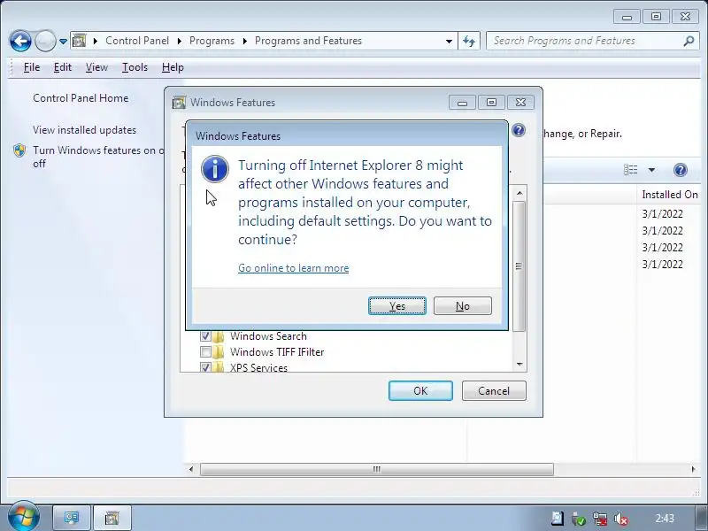Sort by the Installed On column

point(670,195)
